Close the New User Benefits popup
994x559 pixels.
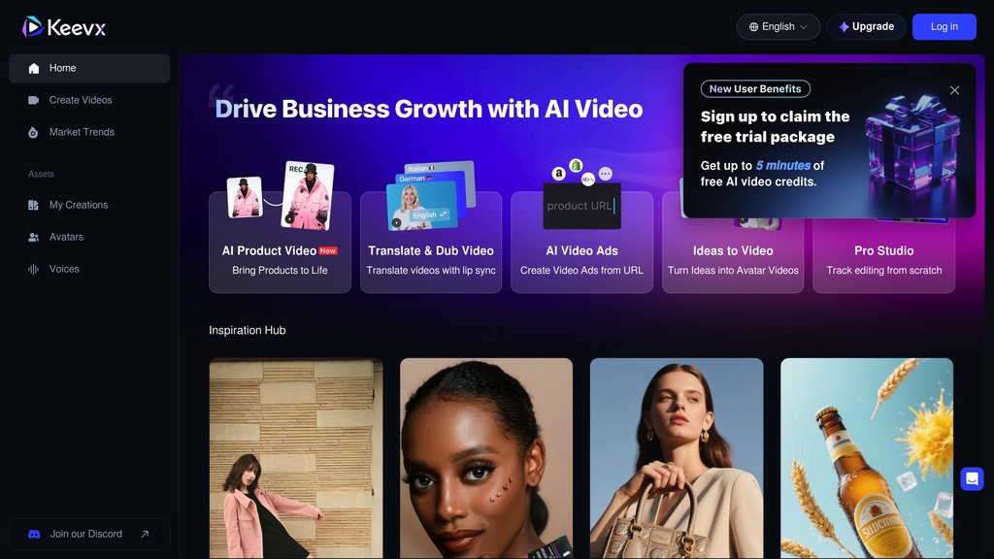954,90
